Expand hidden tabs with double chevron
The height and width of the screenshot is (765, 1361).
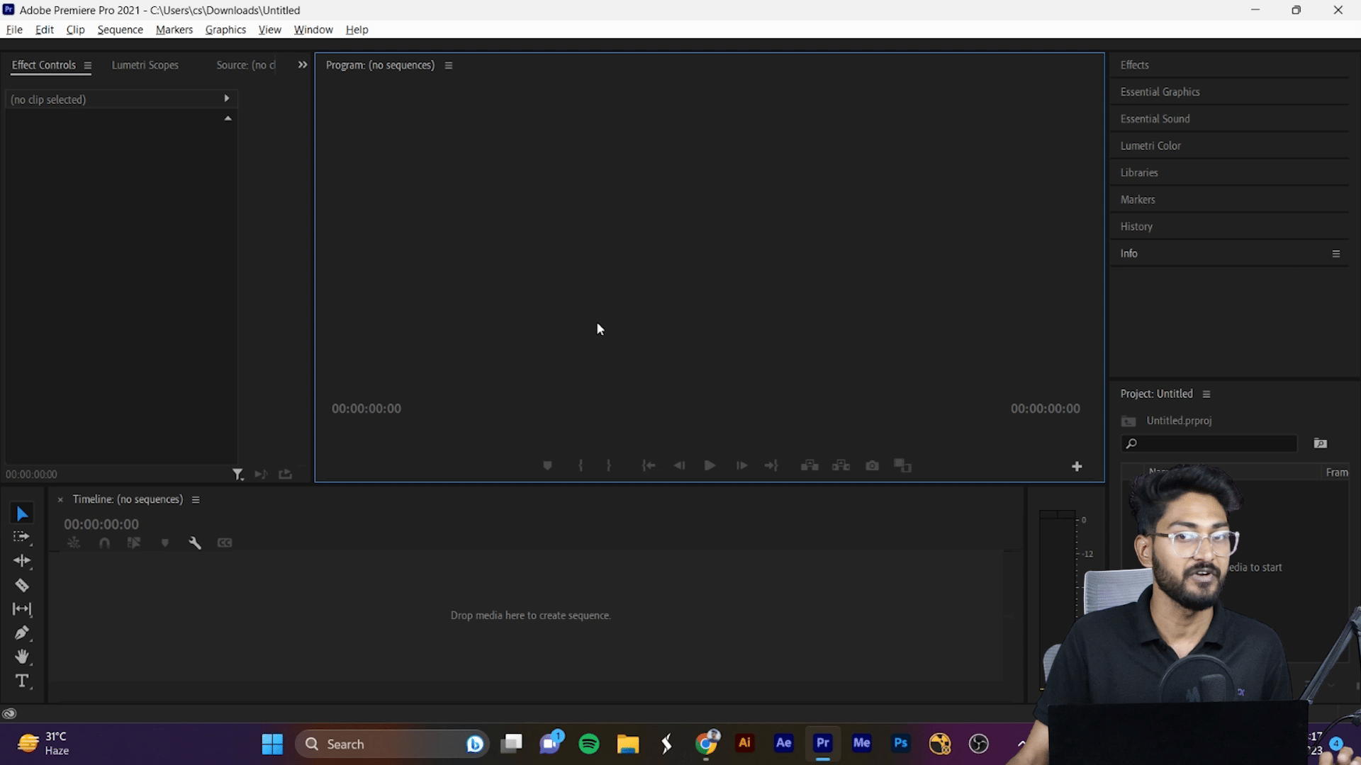pos(303,64)
